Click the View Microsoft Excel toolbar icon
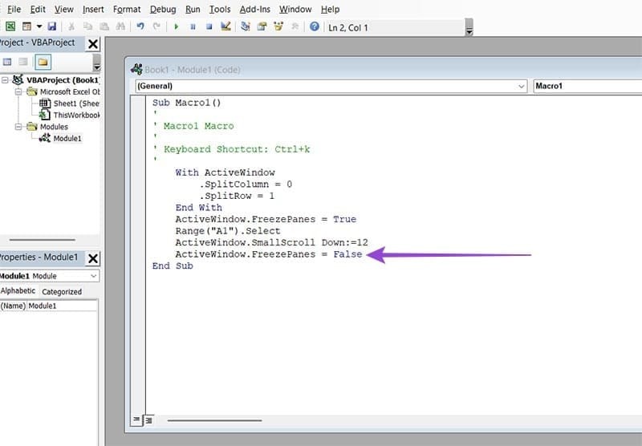 [10, 26]
